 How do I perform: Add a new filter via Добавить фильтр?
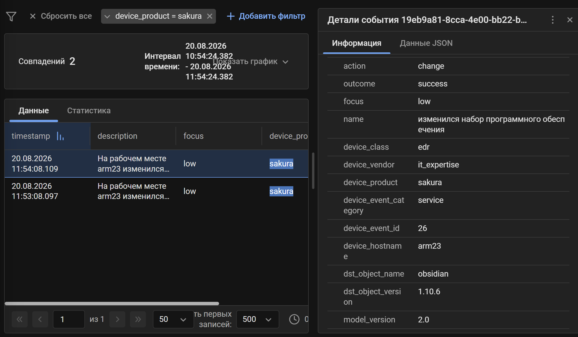click(x=266, y=16)
